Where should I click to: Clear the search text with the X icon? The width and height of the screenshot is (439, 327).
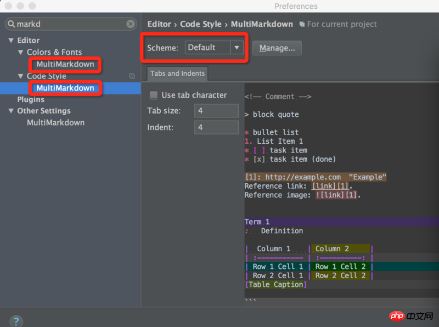point(131,24)
